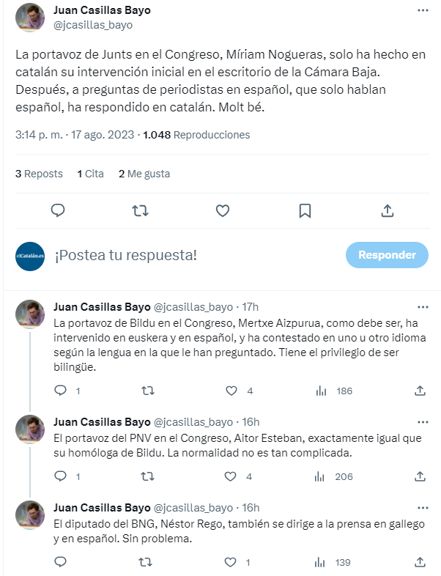Open more options menu on main tweet
441x576 pixels.
(423, 10)
